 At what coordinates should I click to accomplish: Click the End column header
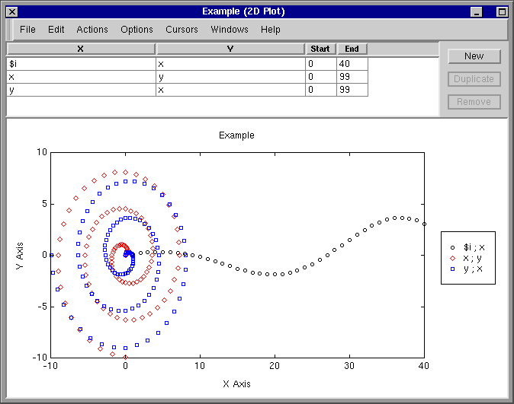[352, 49]
